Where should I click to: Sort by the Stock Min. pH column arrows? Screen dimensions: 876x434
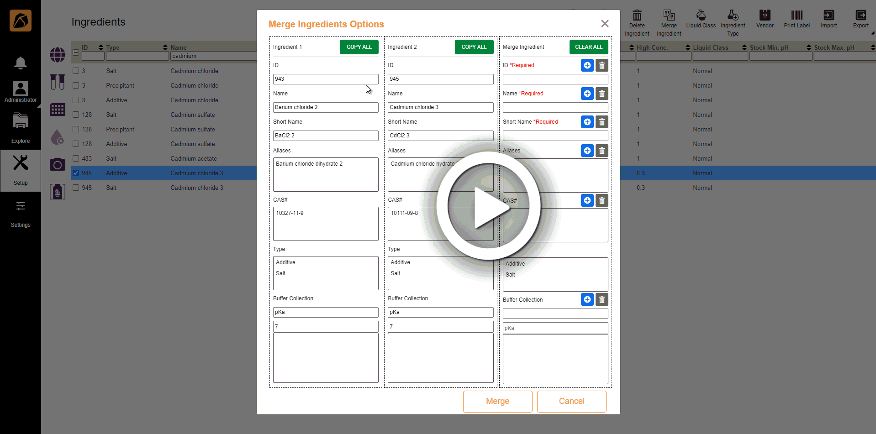[x=809, y=47]
